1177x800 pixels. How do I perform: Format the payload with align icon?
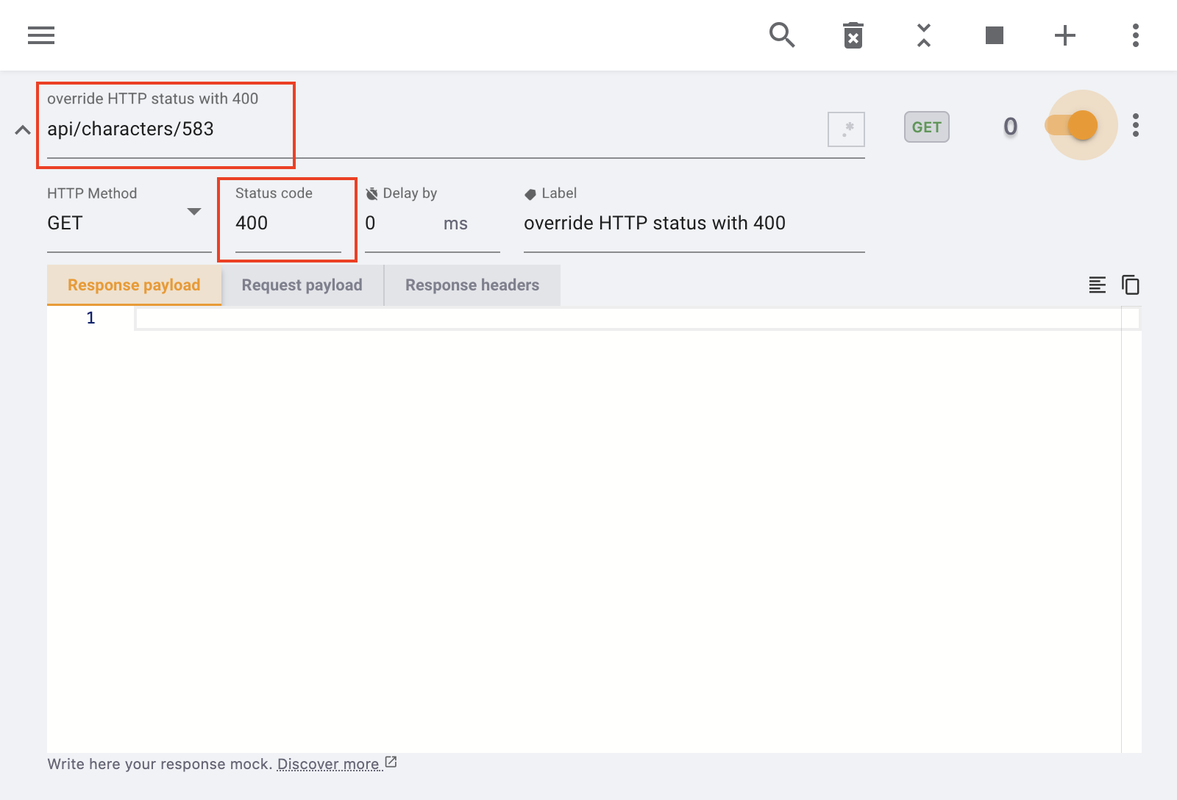1097,285
